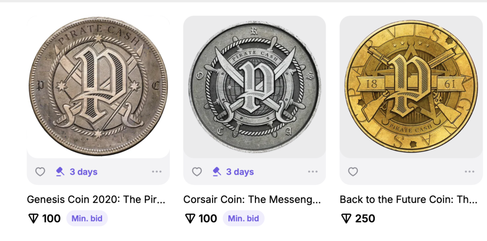Open more options for Back to Future Coin
The image size is (487, 241).
[469, 172]
